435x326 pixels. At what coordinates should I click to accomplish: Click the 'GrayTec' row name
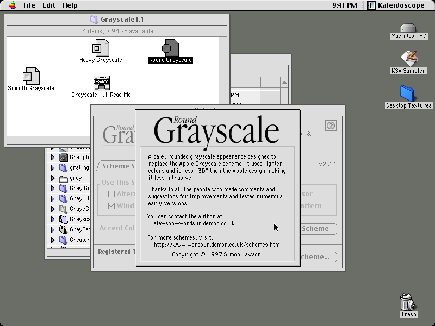80,229
